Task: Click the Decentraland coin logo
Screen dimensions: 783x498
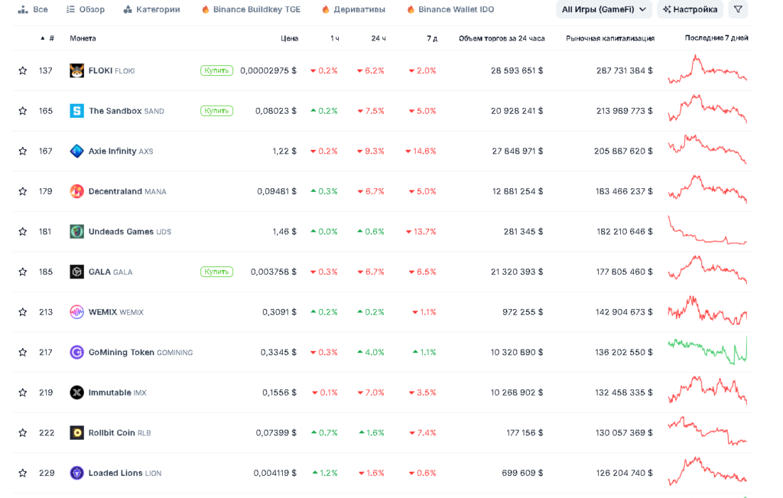Action: [76, 191]
